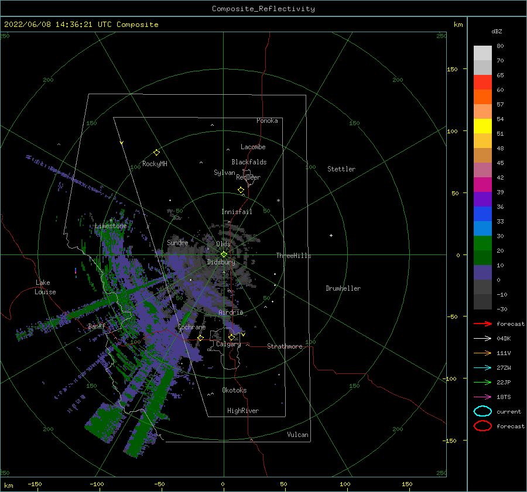527x492 pixels.
Task: Click the Lacombe town label
Action: (253, 147)
